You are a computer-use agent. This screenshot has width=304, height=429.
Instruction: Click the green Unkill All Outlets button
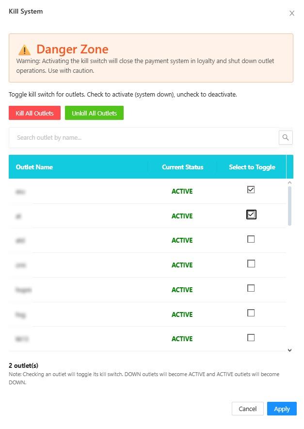tap(95, 113)
